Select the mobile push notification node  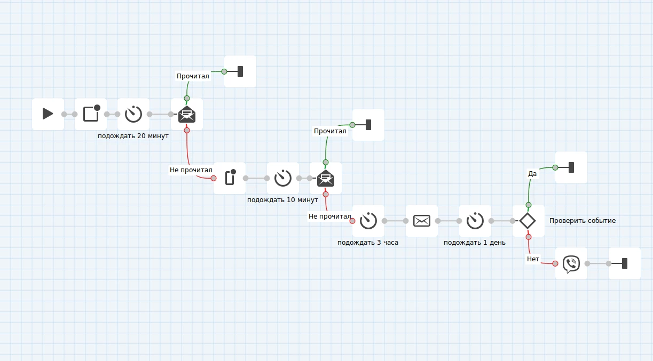230,178
